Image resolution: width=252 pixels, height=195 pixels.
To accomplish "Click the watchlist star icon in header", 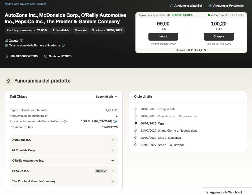I will 171,6.
